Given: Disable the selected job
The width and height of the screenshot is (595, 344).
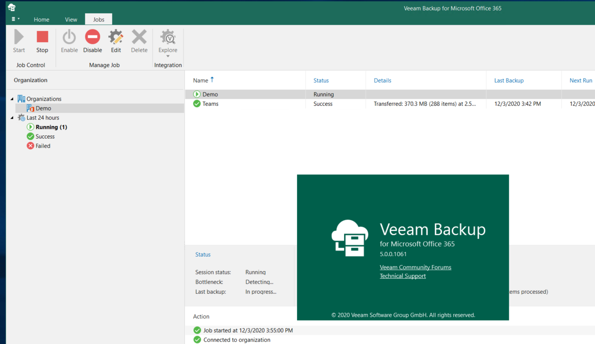Looking at the screenshot, I should (x=92, y=38).
